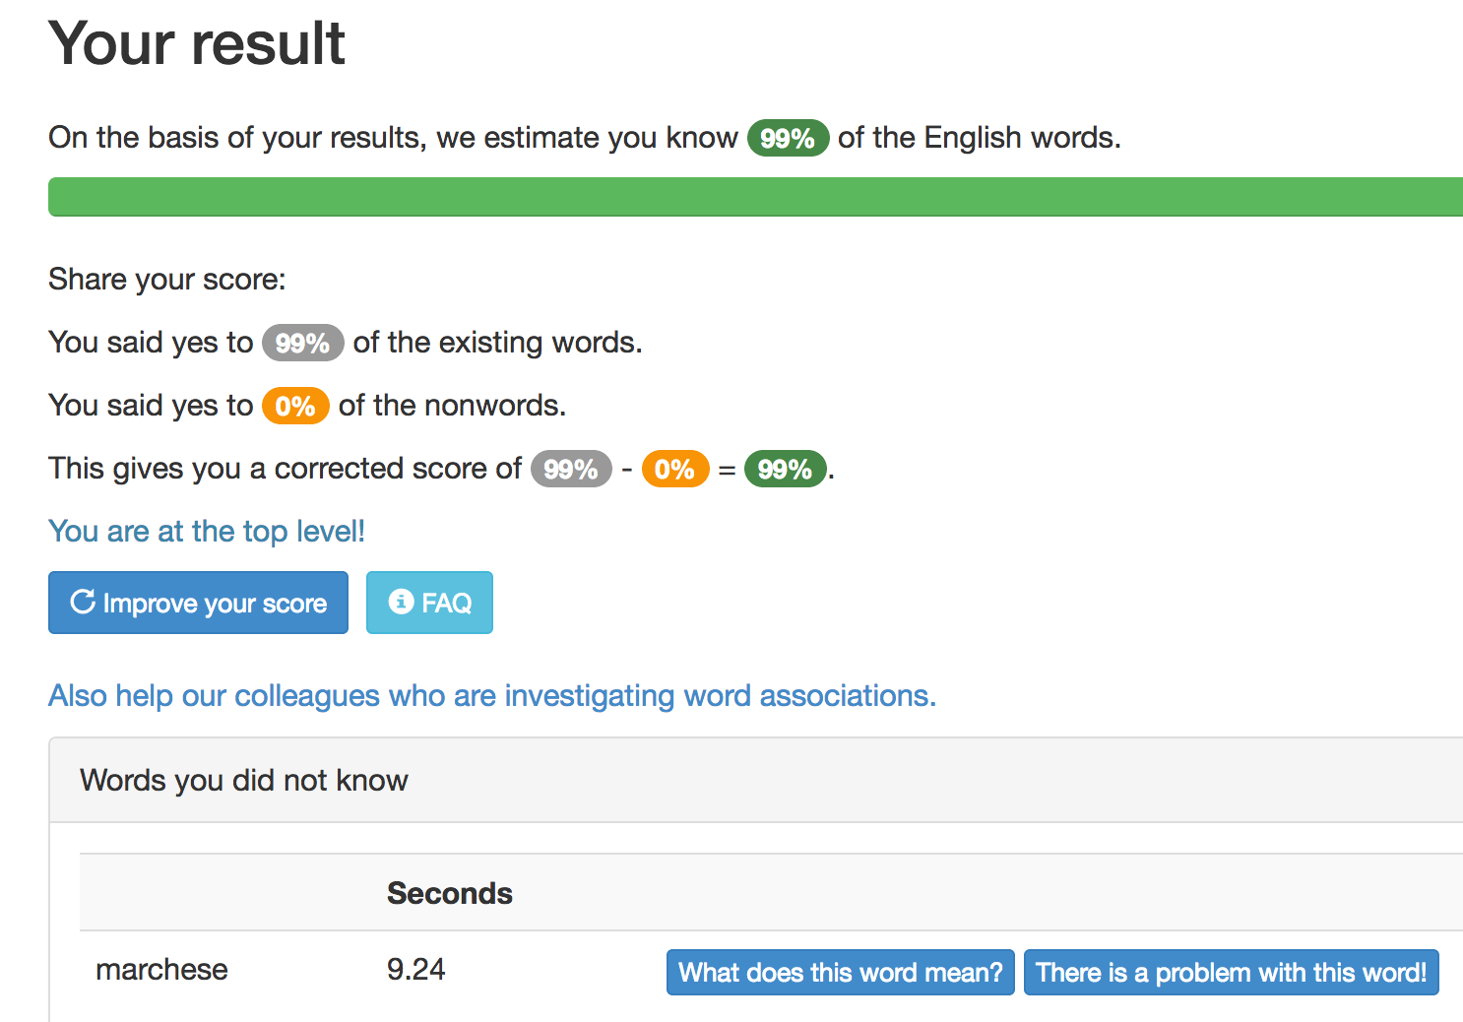This screenshot has height=1022, width=1463.
Task: Click the 9.24 seconds value
Action: pos(415,970)
